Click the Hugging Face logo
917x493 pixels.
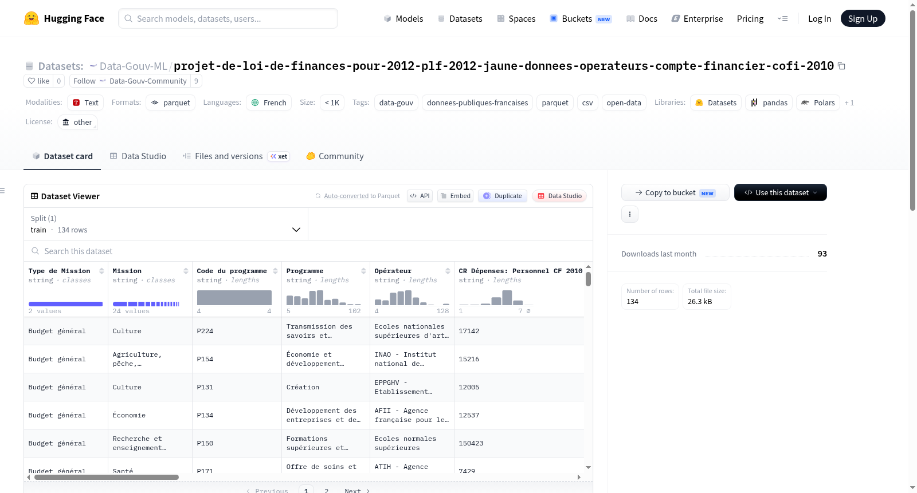(x=64, y=18)
